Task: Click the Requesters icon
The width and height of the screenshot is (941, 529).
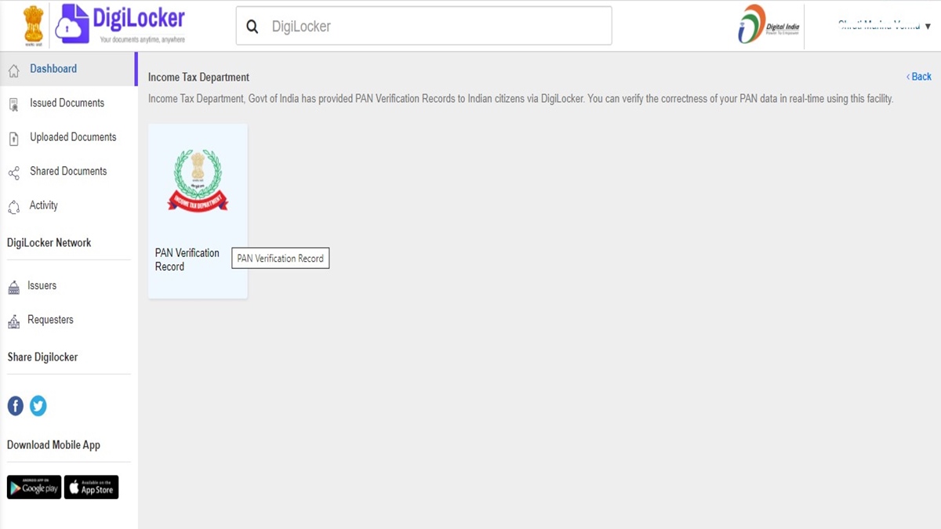Action: point(13,321)
